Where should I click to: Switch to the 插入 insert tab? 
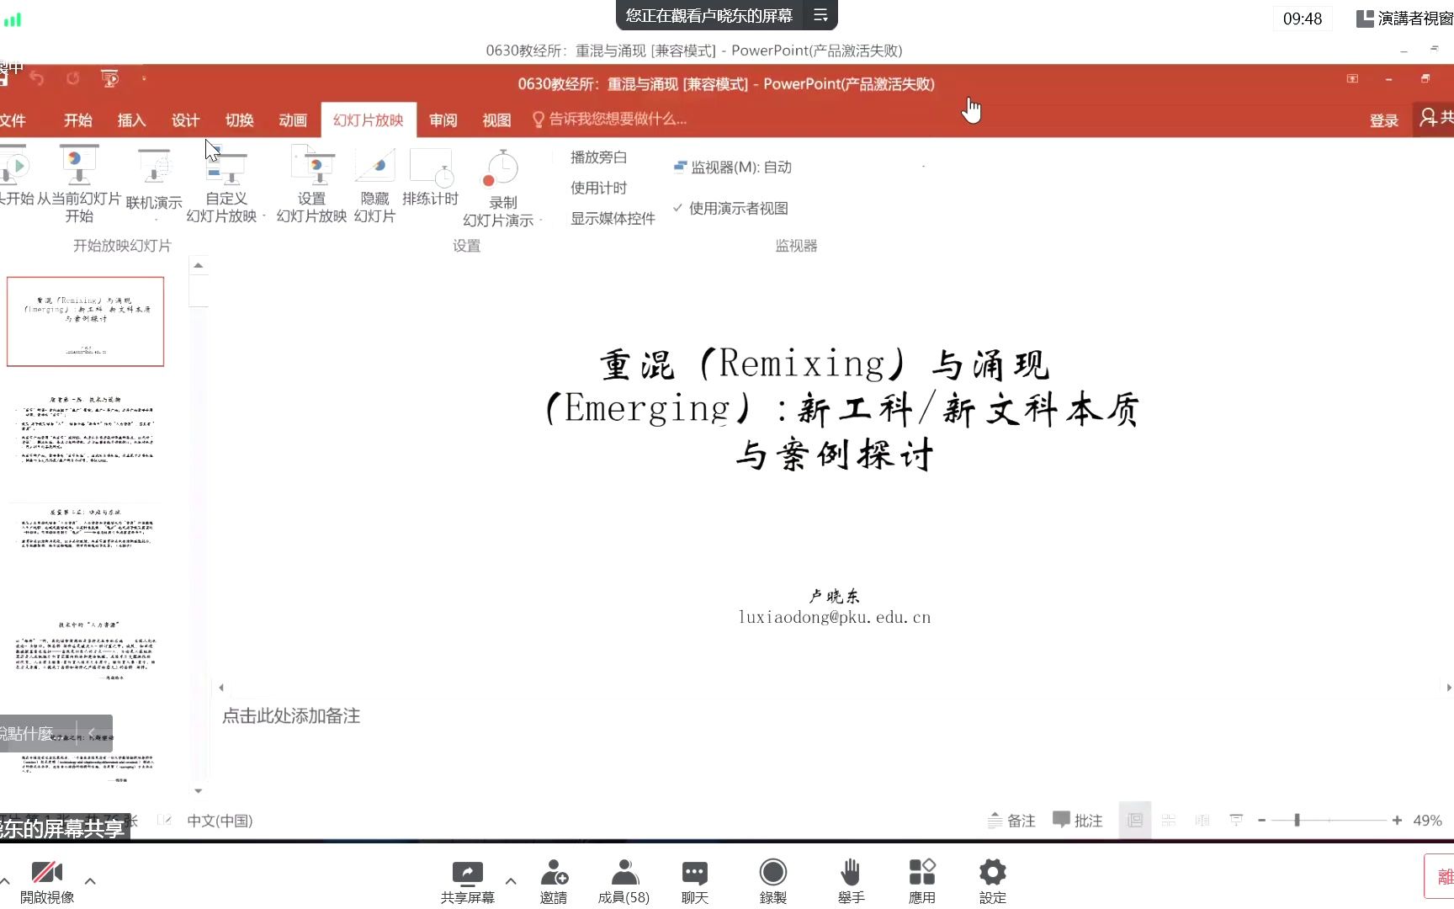pyautogui.click(x=131, y=120)
